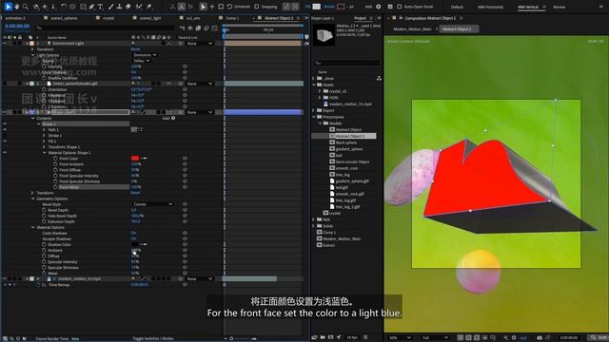Screen dimensions: 609x342
Task: Toggle stopwatch for Extrusion Depth property
Action: pyautogui.click(x=44, y=221)
